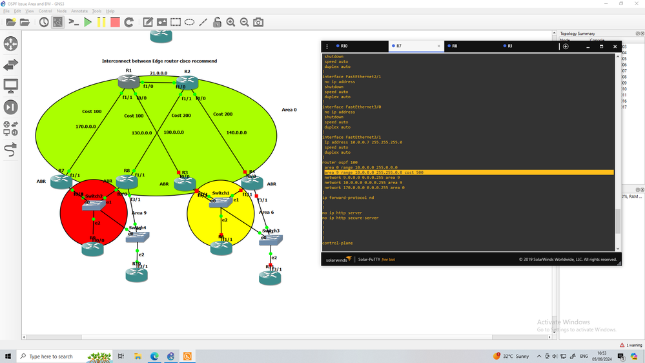Open the Help menu
Viewport: 645px width, 363px height.
[x=110, y=11]
